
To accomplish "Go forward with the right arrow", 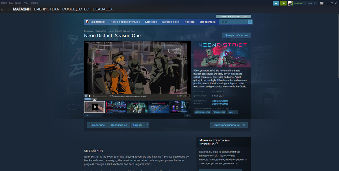I will coord(8,9).
